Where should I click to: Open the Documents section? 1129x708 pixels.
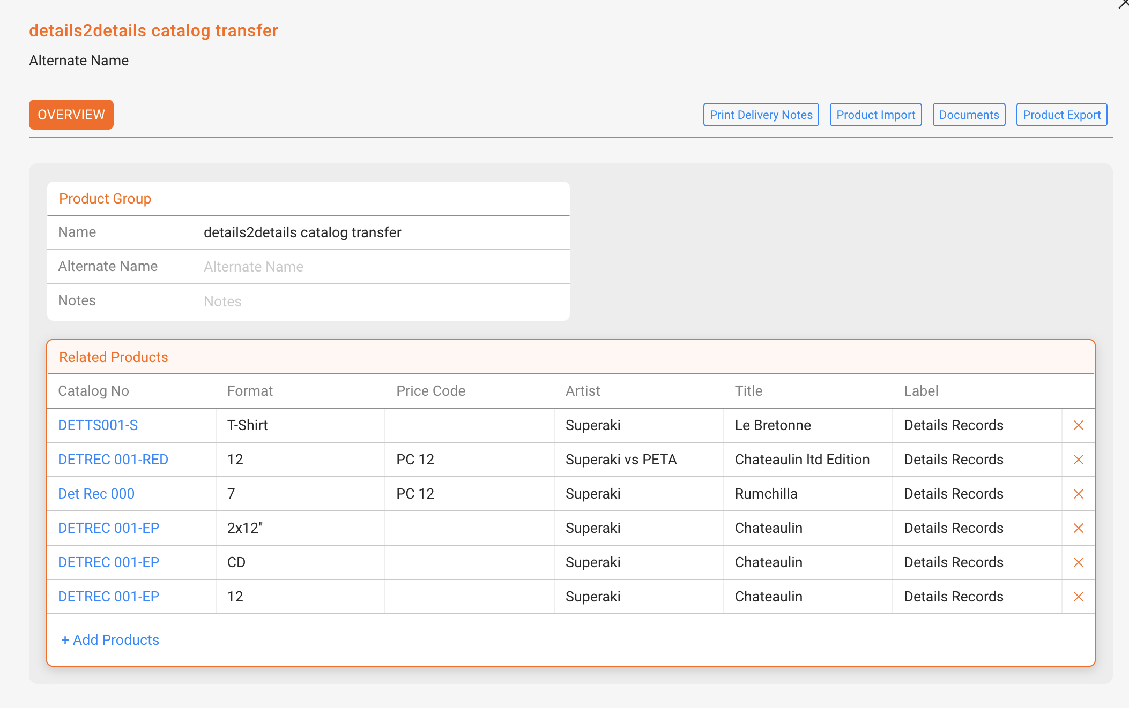pos(969,115)
